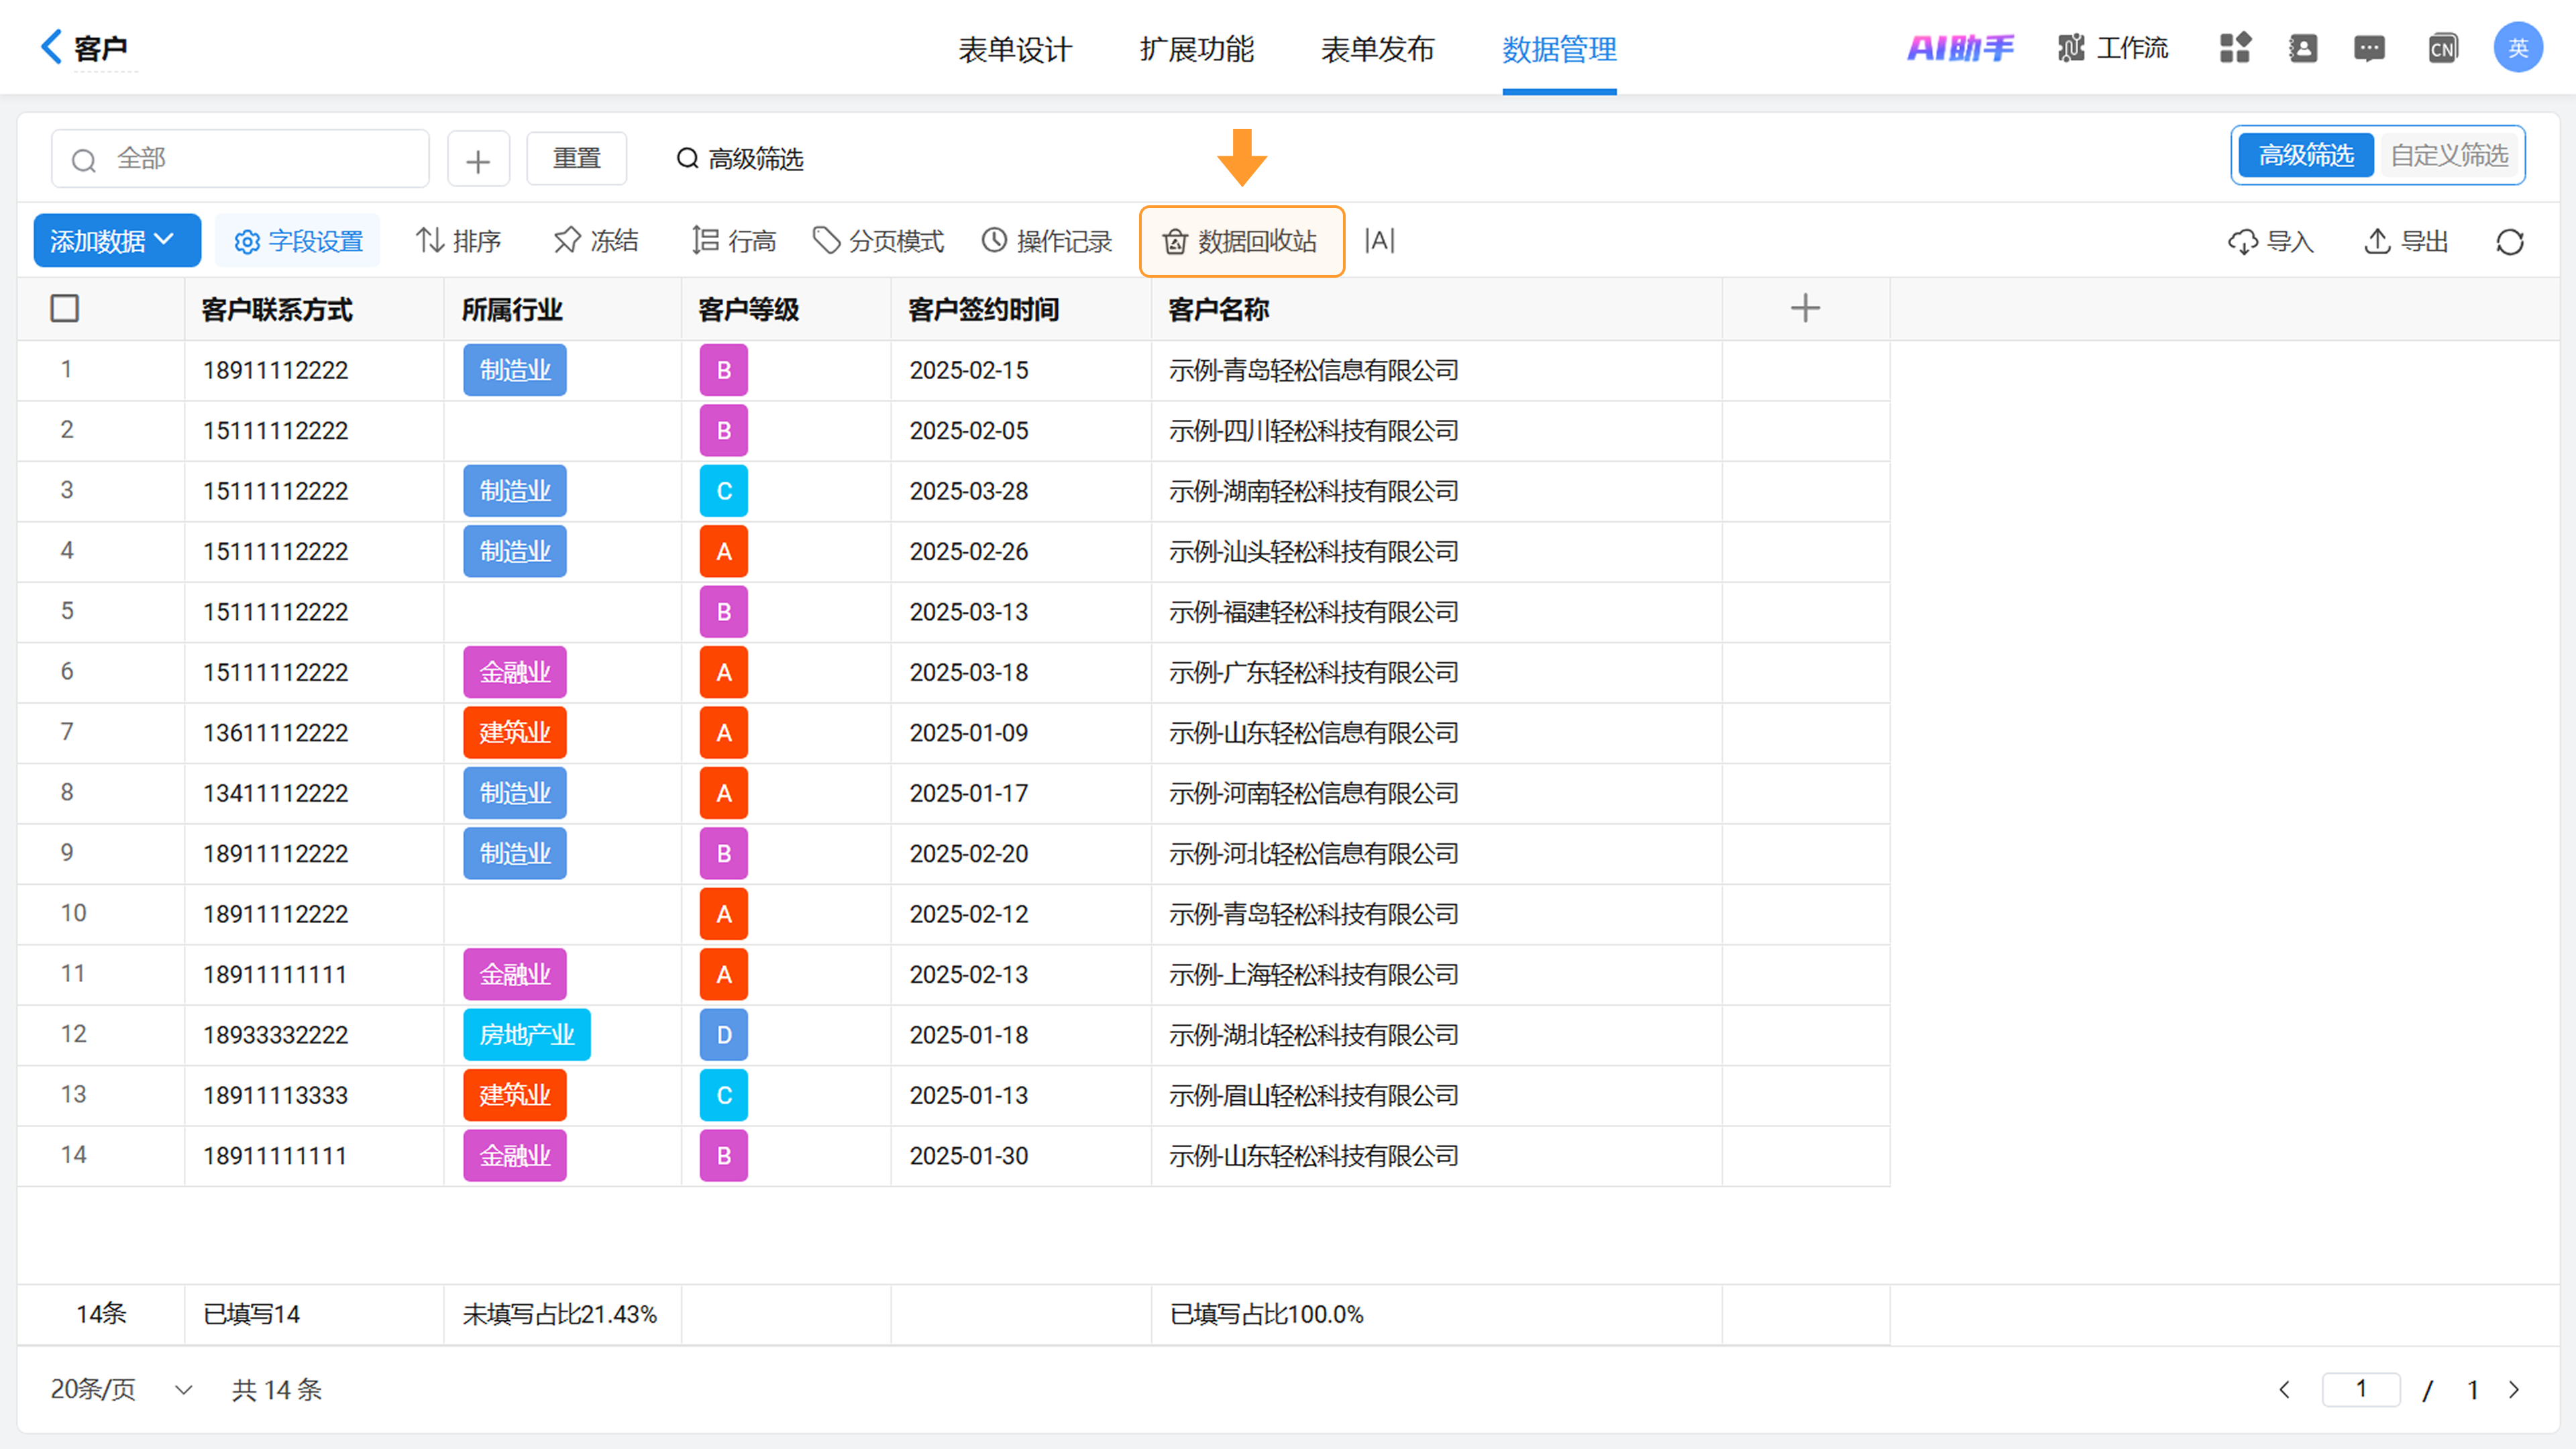The width and height of the screenshot is (2576, 1449).
Task: Open the 操作记录 history log
Action: [1046, 241]
